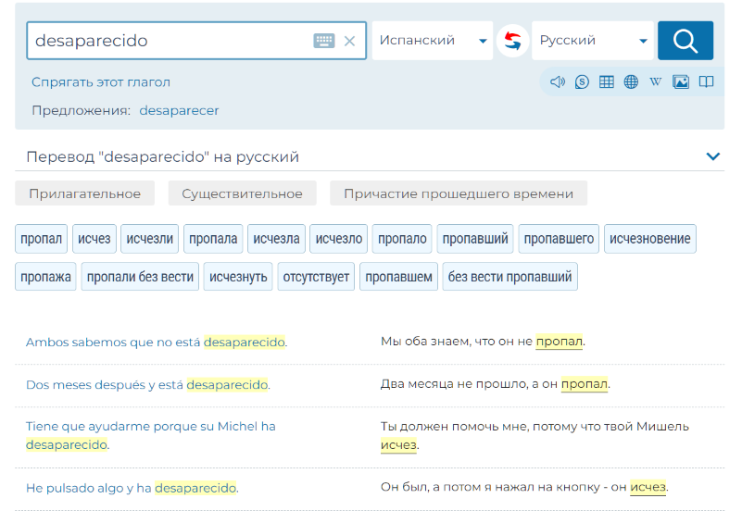Click the globe web search icon
The width and height of the screenshot is (742, 511).
(x=631, y=81)
